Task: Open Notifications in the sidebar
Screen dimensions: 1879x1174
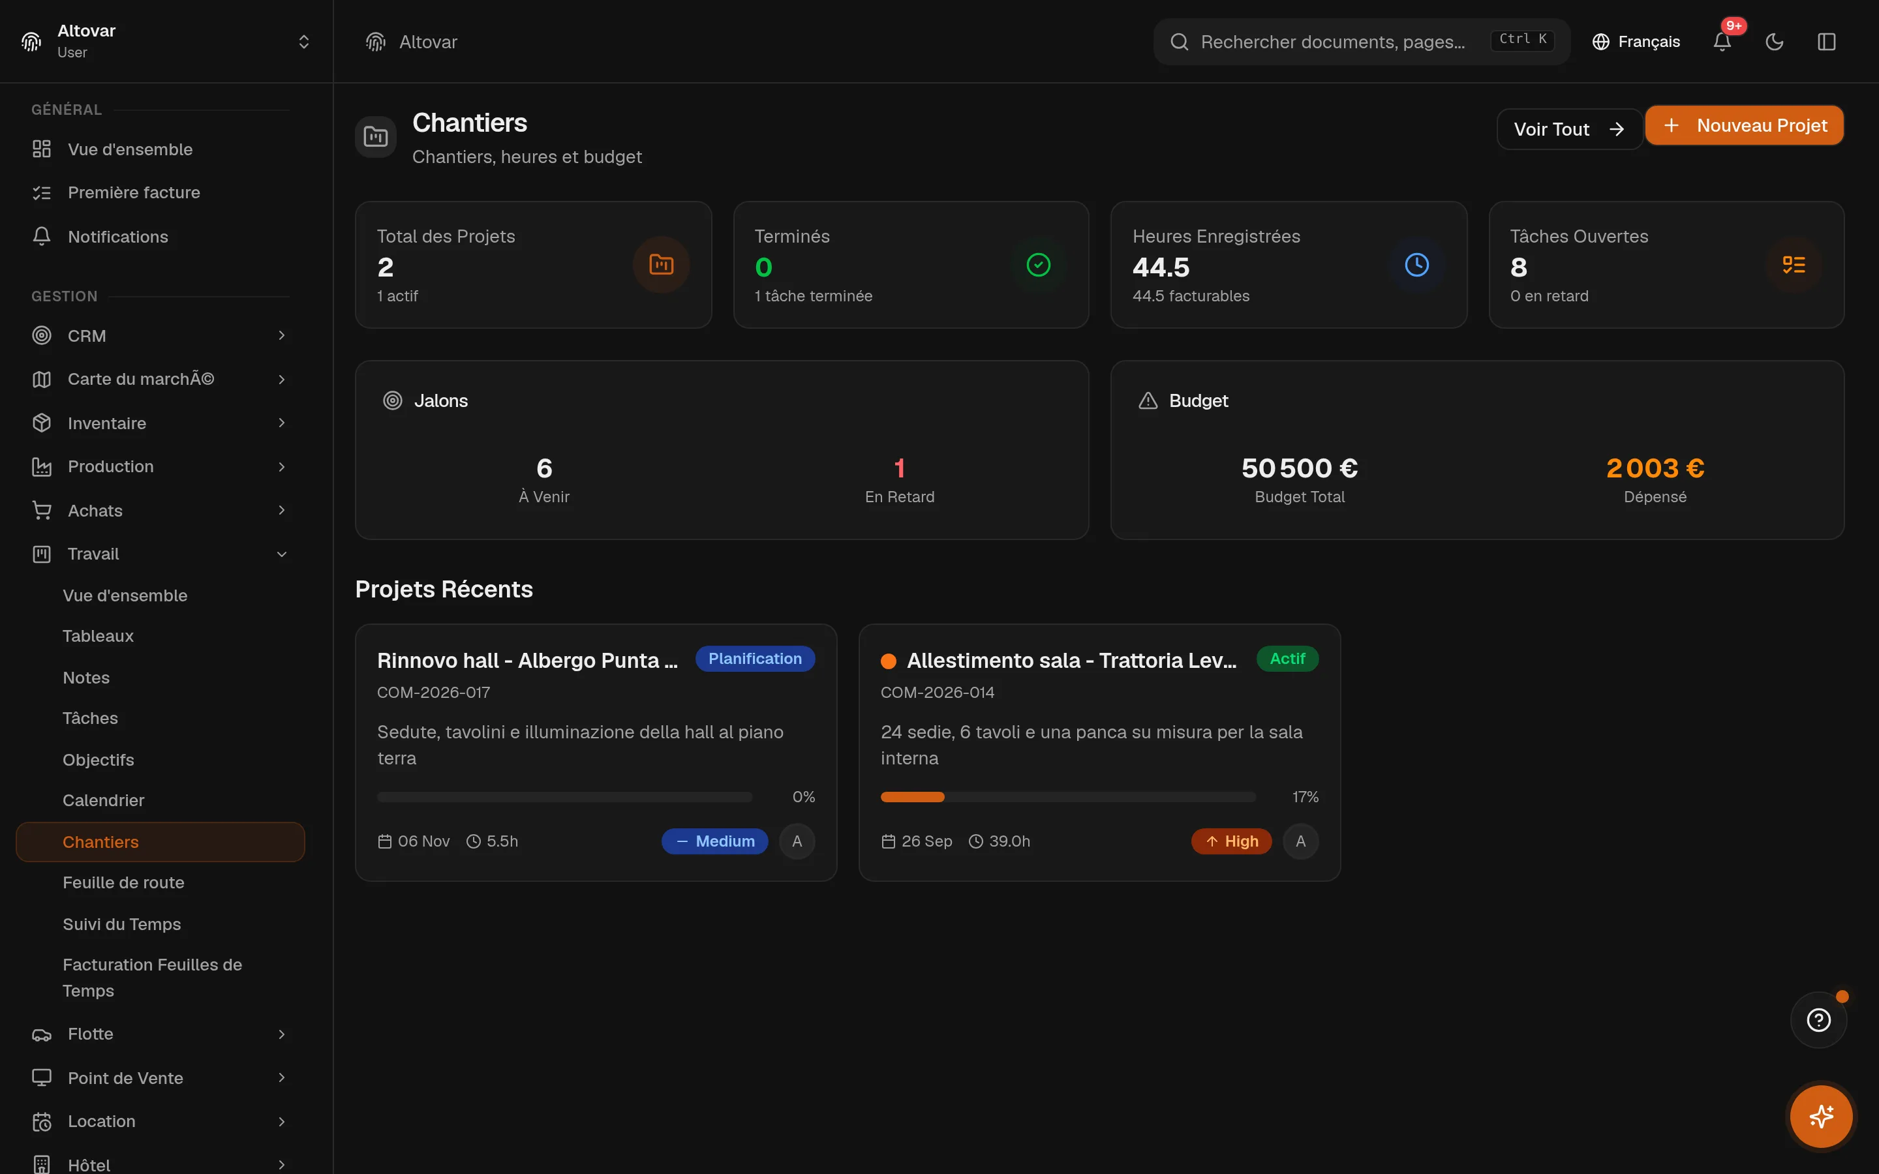Action: coord(160,237)
